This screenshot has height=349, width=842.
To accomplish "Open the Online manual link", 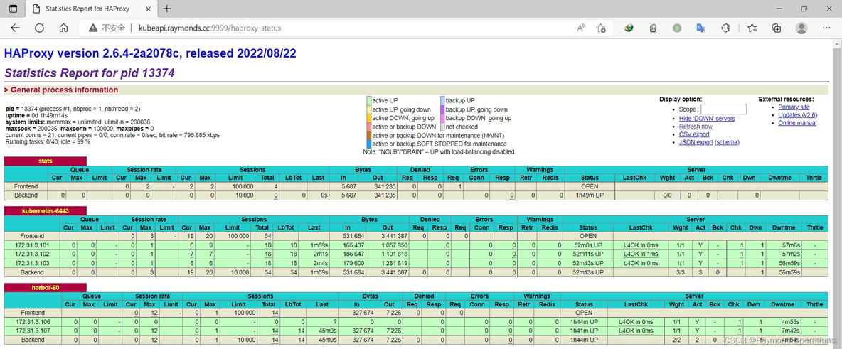I will click(x=797, y=123).
